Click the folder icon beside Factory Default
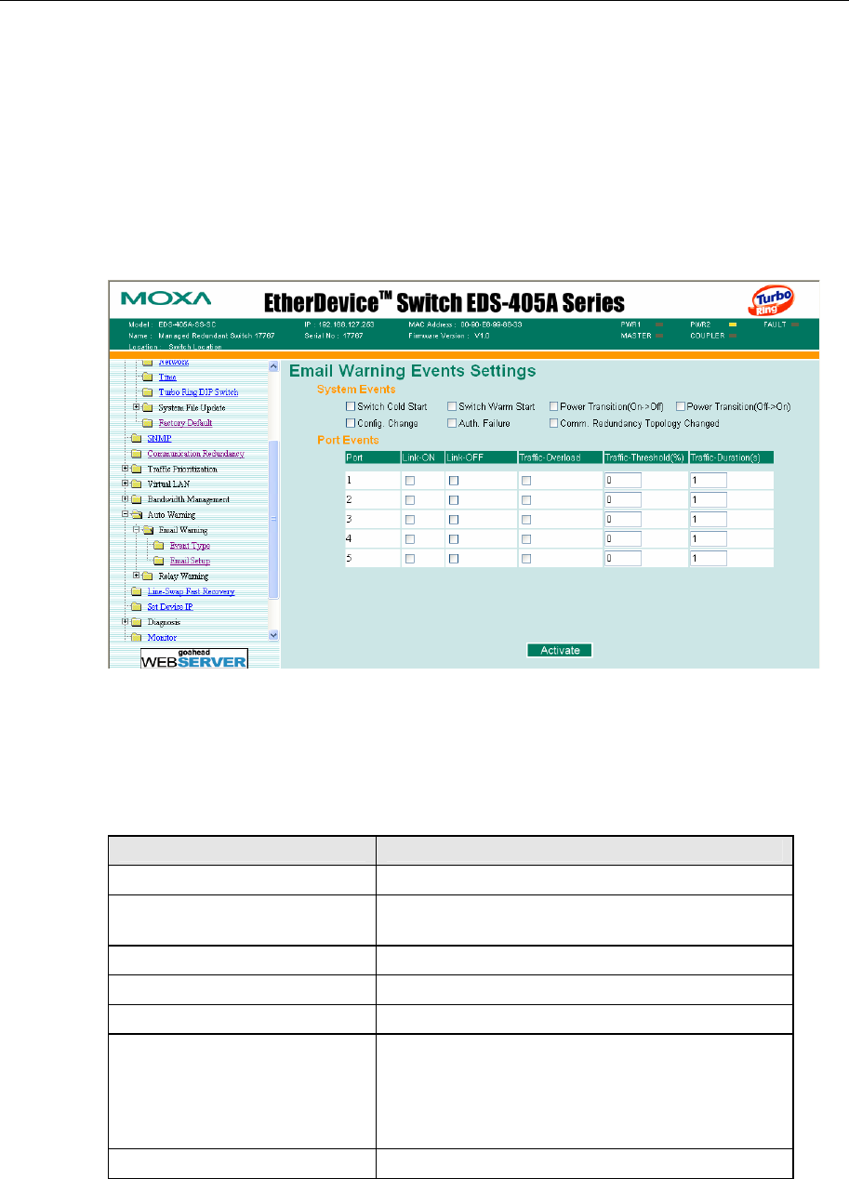The height and width of the screenshot is (1179, 849). [147, 423]
